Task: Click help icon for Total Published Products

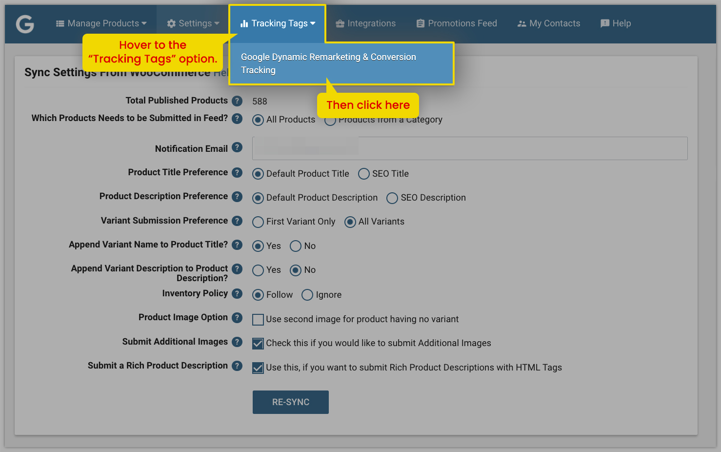Action: (x=237, y=101)
